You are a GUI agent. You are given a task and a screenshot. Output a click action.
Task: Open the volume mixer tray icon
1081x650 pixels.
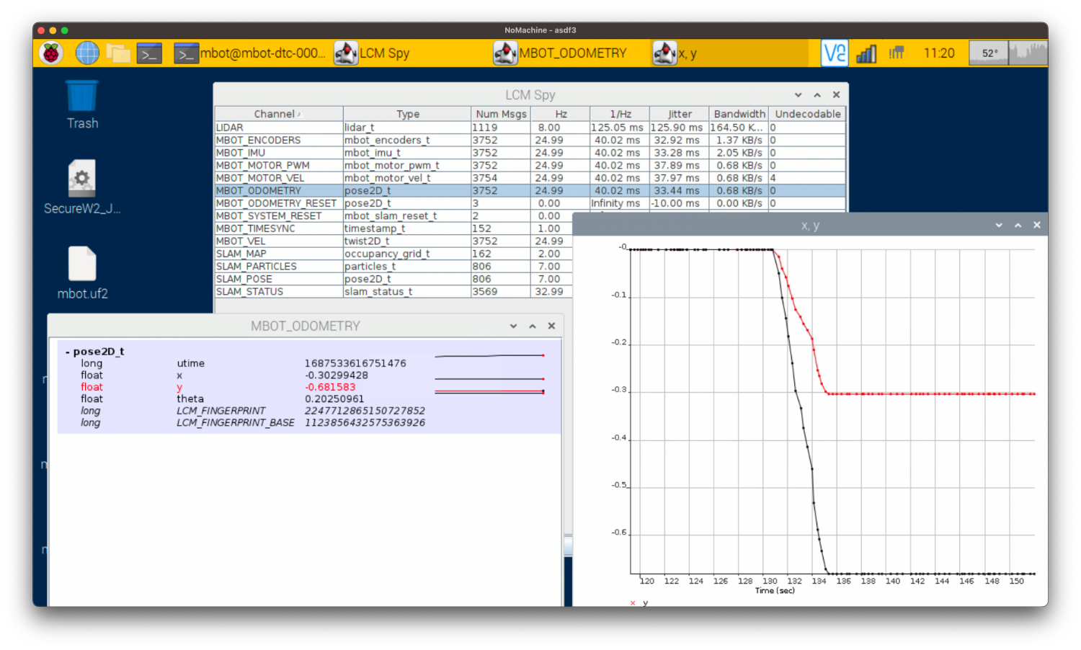pos(897,53)
